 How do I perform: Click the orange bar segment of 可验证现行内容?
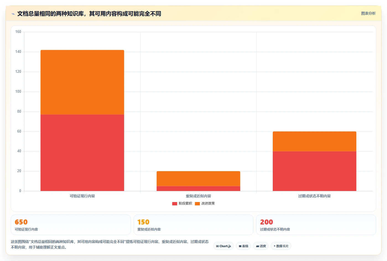pos(82,82)
